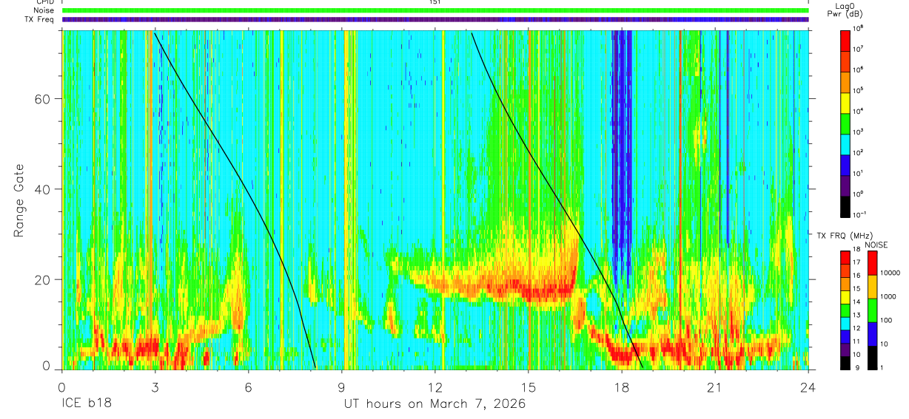The height and width of the screenshot is (419, 909).
Task: Click the '1000' tick on the NOISE legend
Action: (x=889, y=296)
